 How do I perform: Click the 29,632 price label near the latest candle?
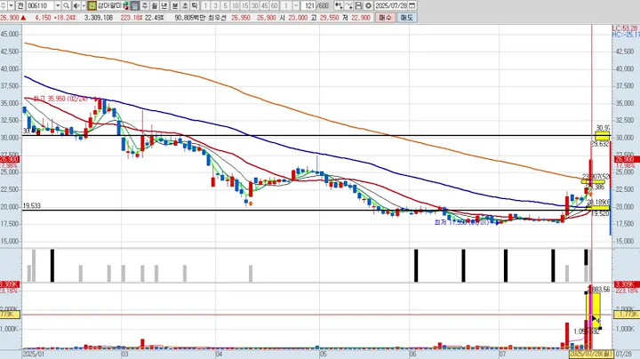tap(600, 144)
